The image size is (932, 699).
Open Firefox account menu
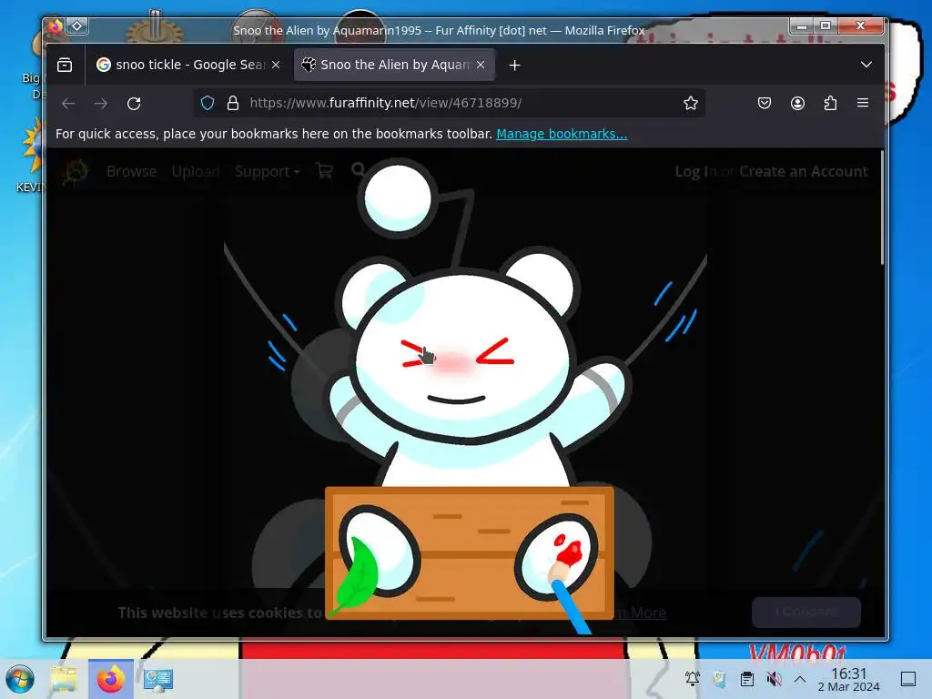point(797,104)
